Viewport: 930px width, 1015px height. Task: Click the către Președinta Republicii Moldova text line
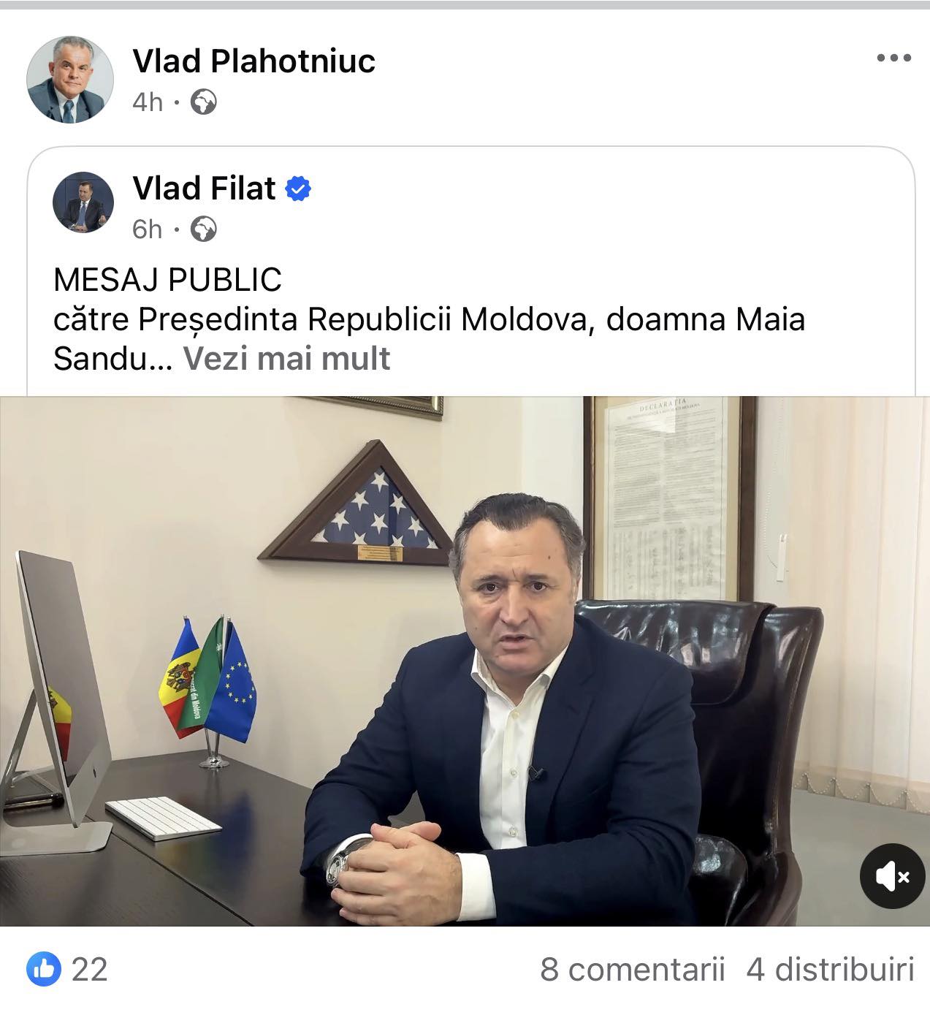click(429, 319)
